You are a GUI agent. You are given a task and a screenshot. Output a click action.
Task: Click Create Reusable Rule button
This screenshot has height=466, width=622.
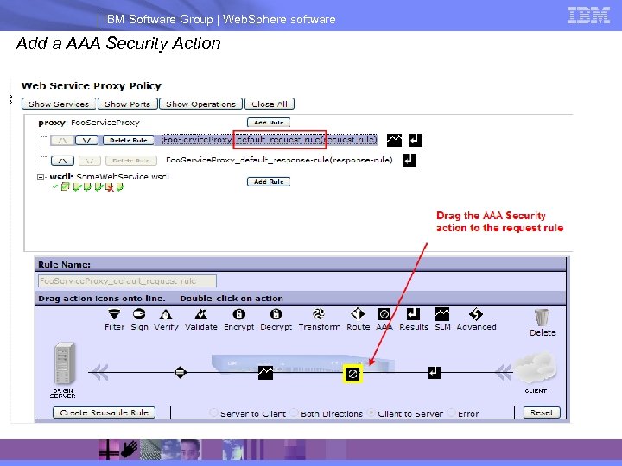(x=104, y=412)
